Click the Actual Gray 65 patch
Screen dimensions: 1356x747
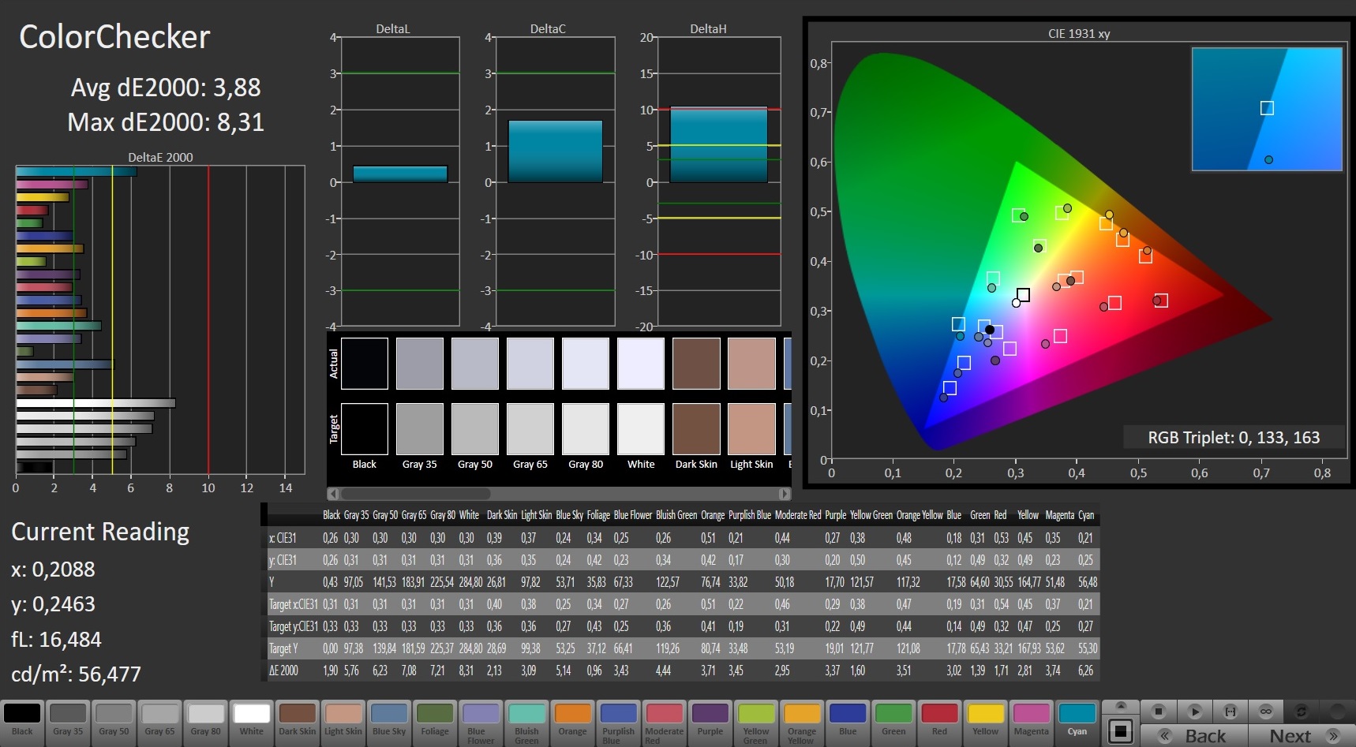pyautogui.click(x=530, y=364)
